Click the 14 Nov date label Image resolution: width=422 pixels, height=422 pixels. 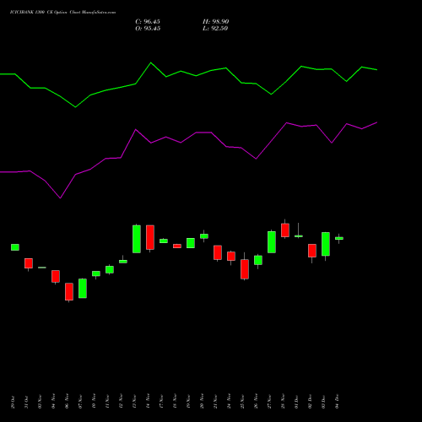(x=148, y=401)
